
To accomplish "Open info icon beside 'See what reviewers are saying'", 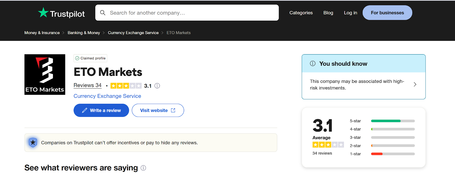I will 143,168.
